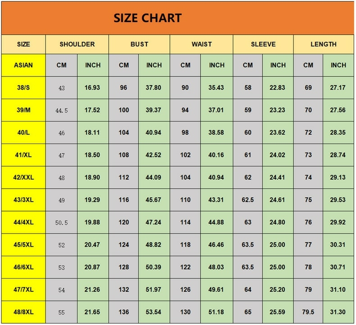Select the BUST column header
The width and height of the screenshot is (356, 325).
(139, 44)
